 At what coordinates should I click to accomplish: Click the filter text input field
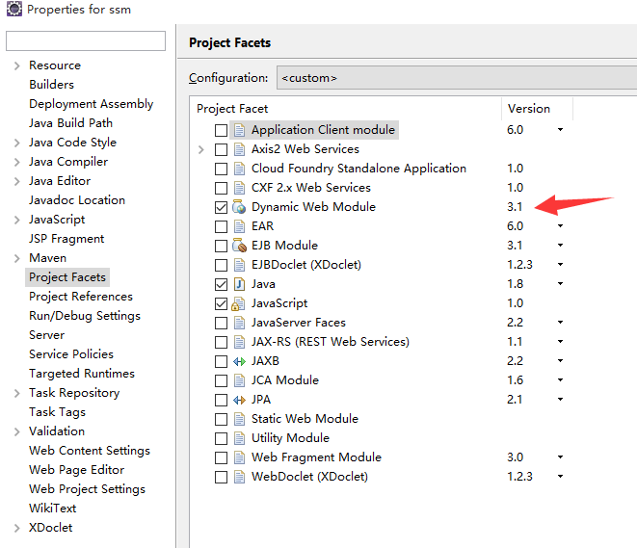(x=86, y=40)
